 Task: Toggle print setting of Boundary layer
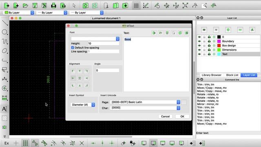[x=209, y=41]
